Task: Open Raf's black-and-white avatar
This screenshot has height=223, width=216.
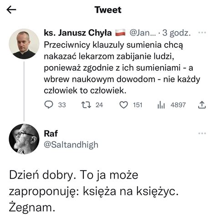Action: [x=24, y=139]
